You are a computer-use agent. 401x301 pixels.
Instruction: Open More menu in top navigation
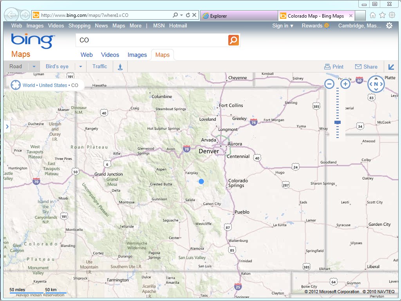[135, 25]
